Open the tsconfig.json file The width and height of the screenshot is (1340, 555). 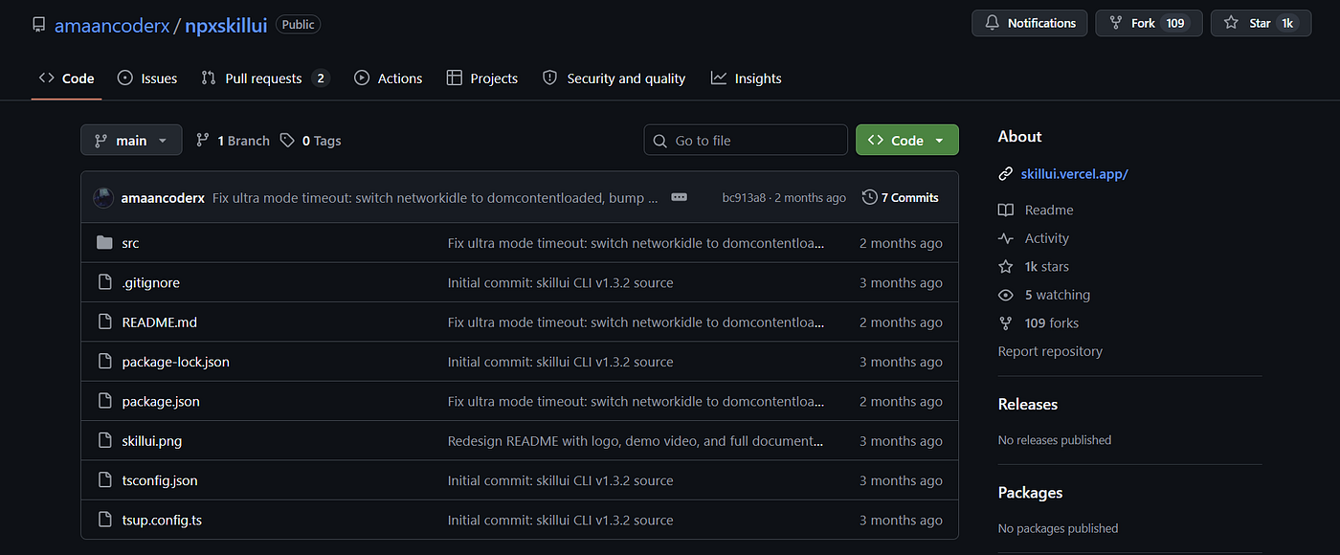(x=160, y=480)
